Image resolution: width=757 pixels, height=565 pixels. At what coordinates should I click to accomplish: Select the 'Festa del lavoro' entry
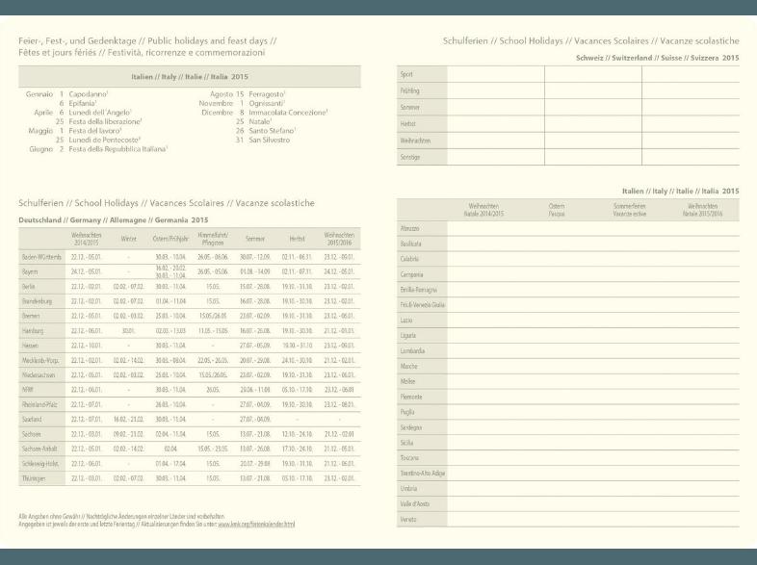tap(95, 131)
